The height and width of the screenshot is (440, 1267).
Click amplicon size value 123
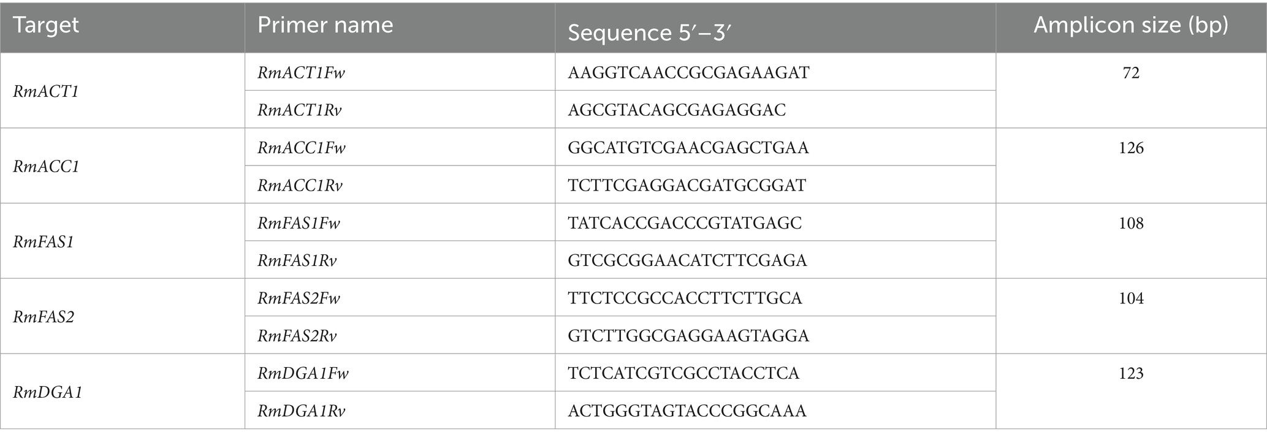1131,374
